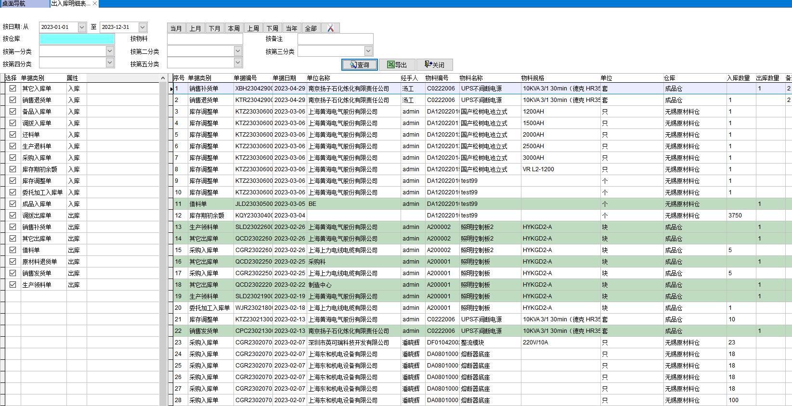Click the 入库数量 column header
792x406 pixels.
tap(738, 78)
